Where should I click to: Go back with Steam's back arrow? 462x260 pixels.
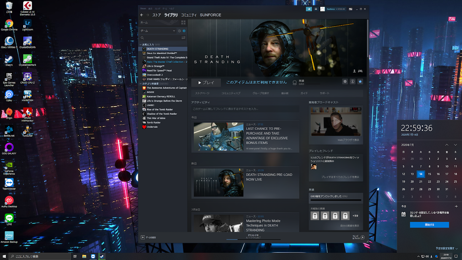coord(142,15)
